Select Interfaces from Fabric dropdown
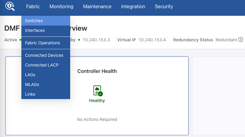Image resolution: width=245 pixels, height=137 pixels. 46,30
